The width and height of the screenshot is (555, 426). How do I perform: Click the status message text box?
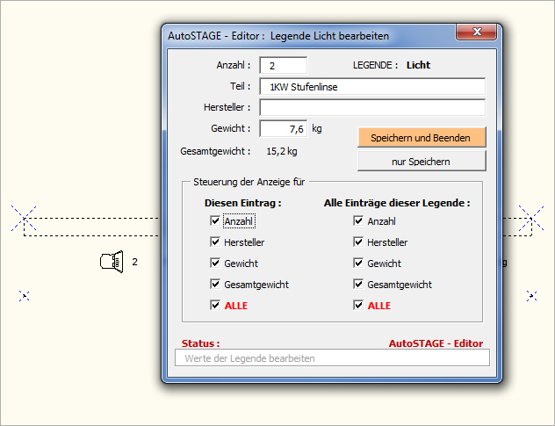332,358
